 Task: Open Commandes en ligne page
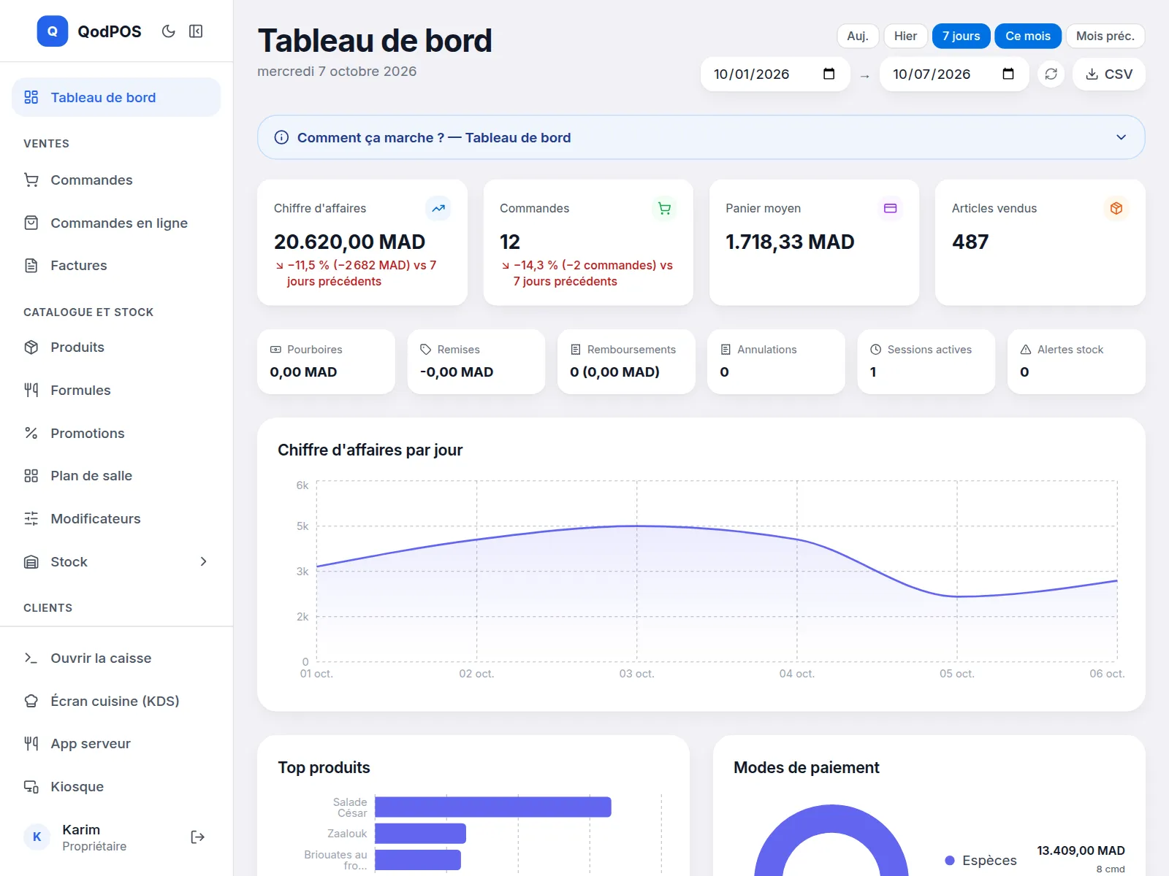[x=116, y=223]
